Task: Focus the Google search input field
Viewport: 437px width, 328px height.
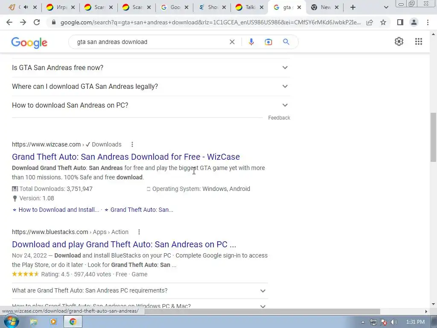Action: pos(151,42)
